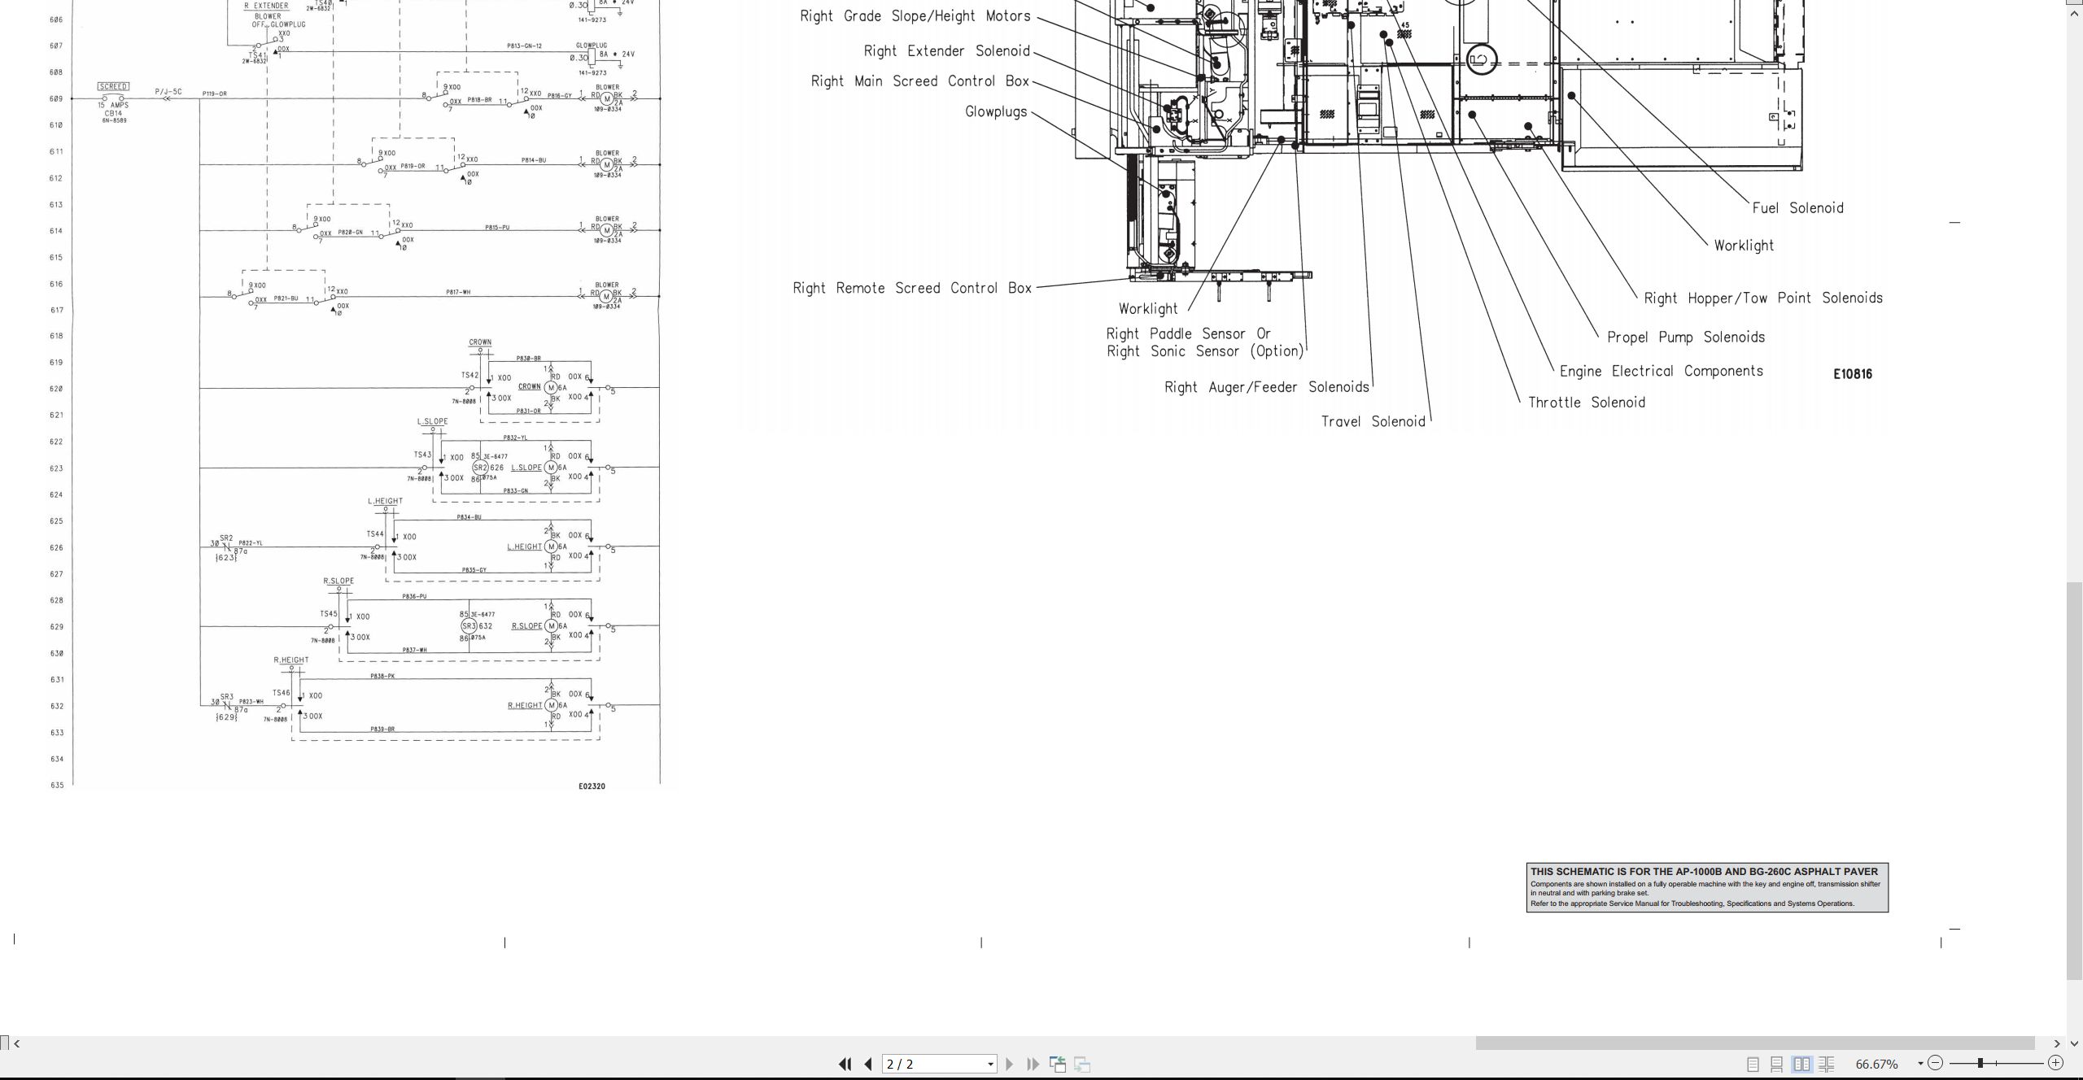Click the R.HEIGHT switch label
The width and height of the screenshot is (2083, 1080).
click(x=291, y=660)
